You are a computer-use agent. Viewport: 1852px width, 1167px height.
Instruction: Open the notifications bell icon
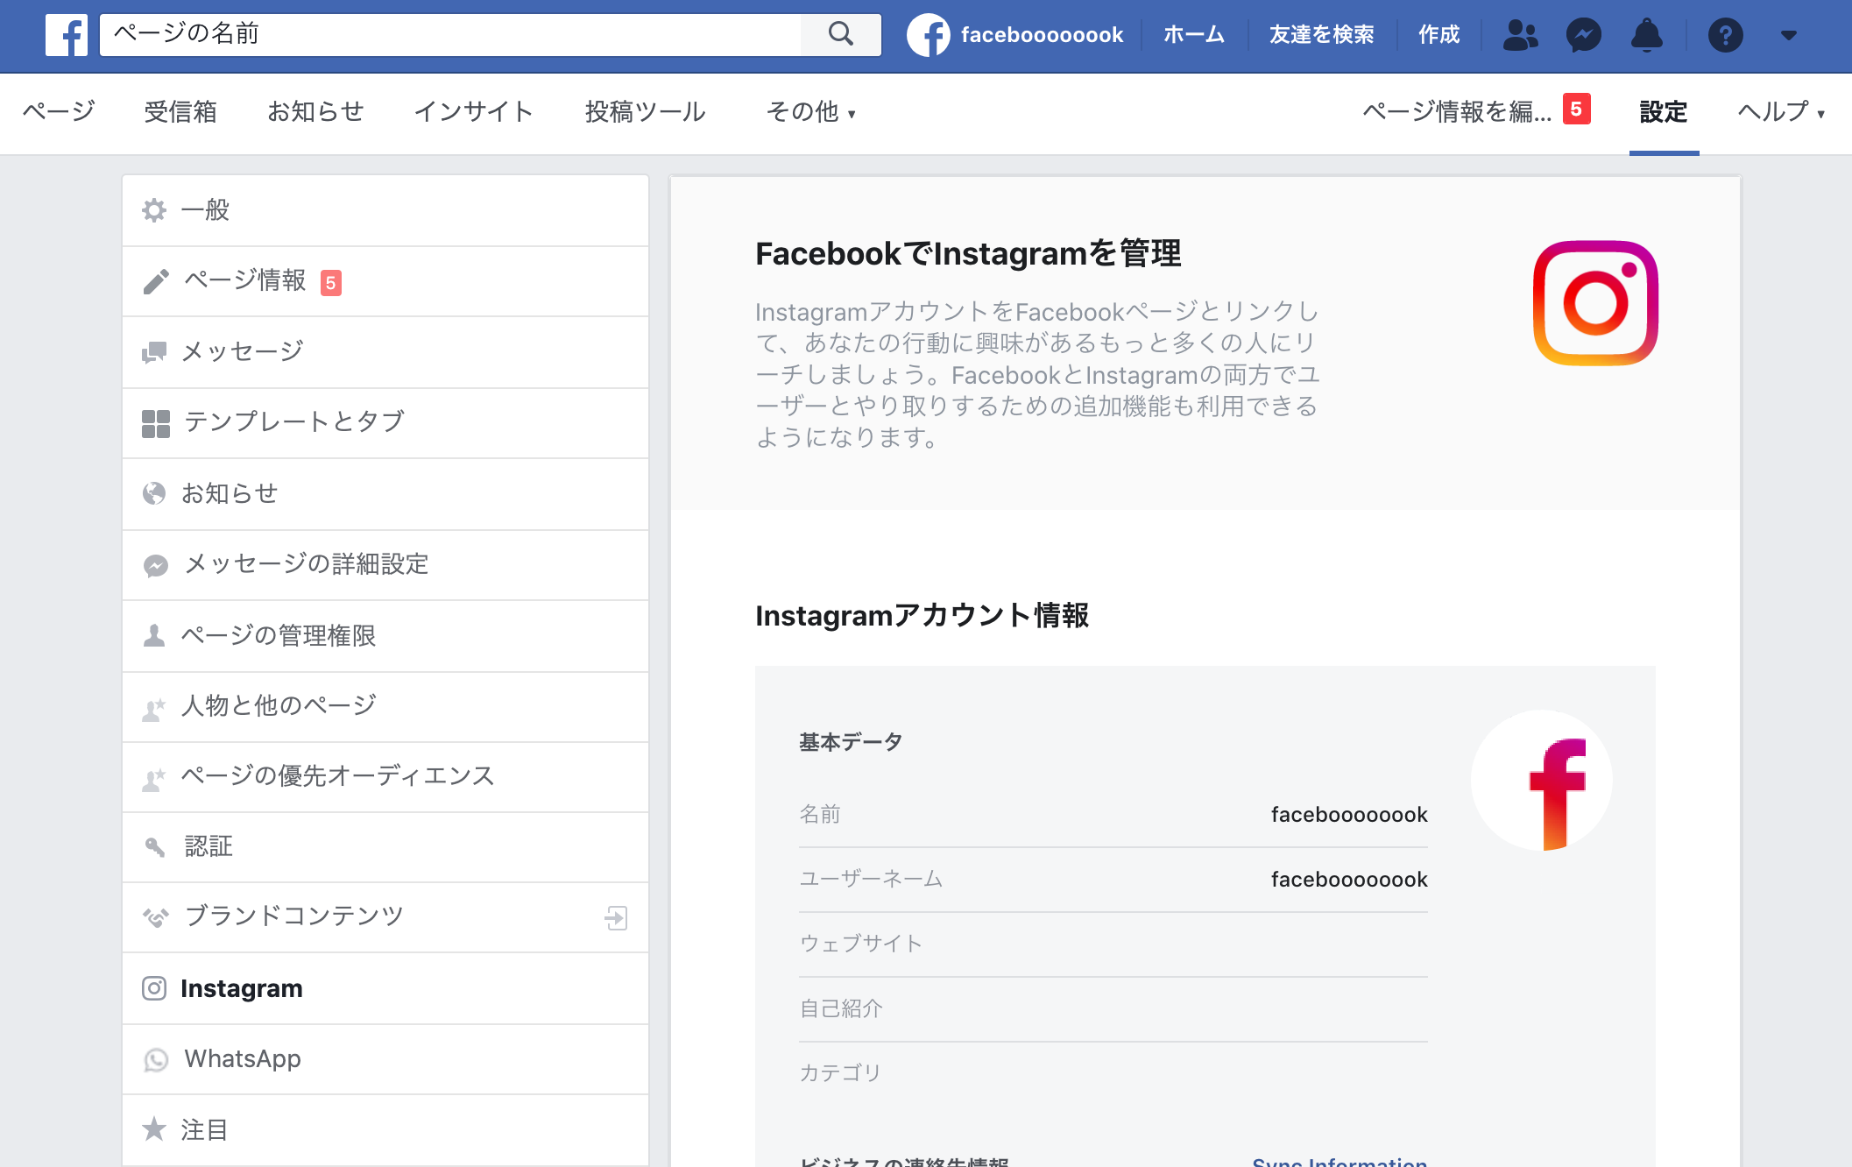pos(1647,35)
